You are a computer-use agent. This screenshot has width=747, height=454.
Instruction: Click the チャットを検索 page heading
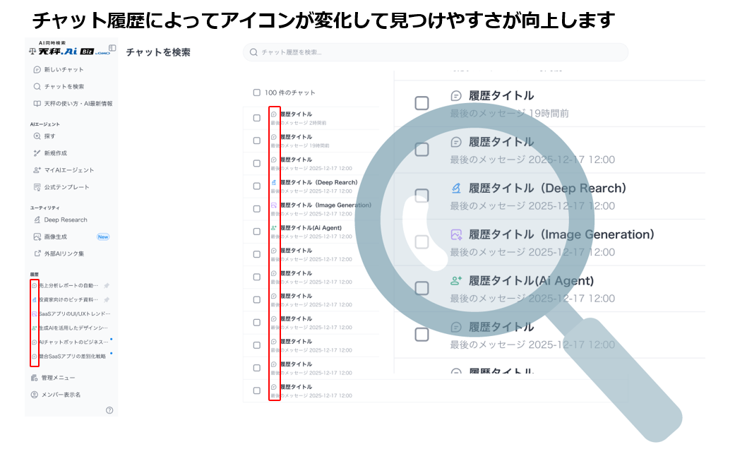tap(158, 52)
